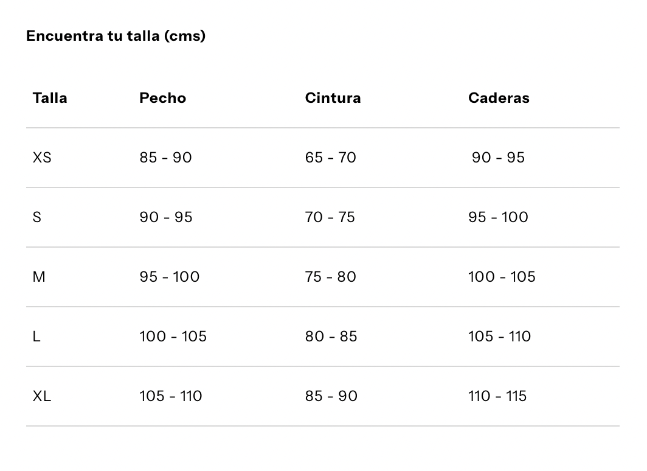Viewport: 647px width, 471px height.
Task: Choose the L size row label
Action: point(36,337)
